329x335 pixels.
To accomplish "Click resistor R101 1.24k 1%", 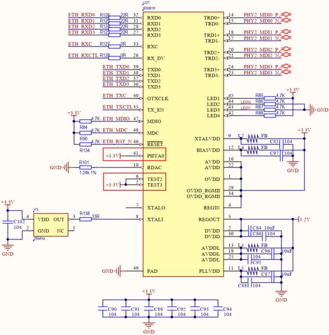I will pos(85,167).
